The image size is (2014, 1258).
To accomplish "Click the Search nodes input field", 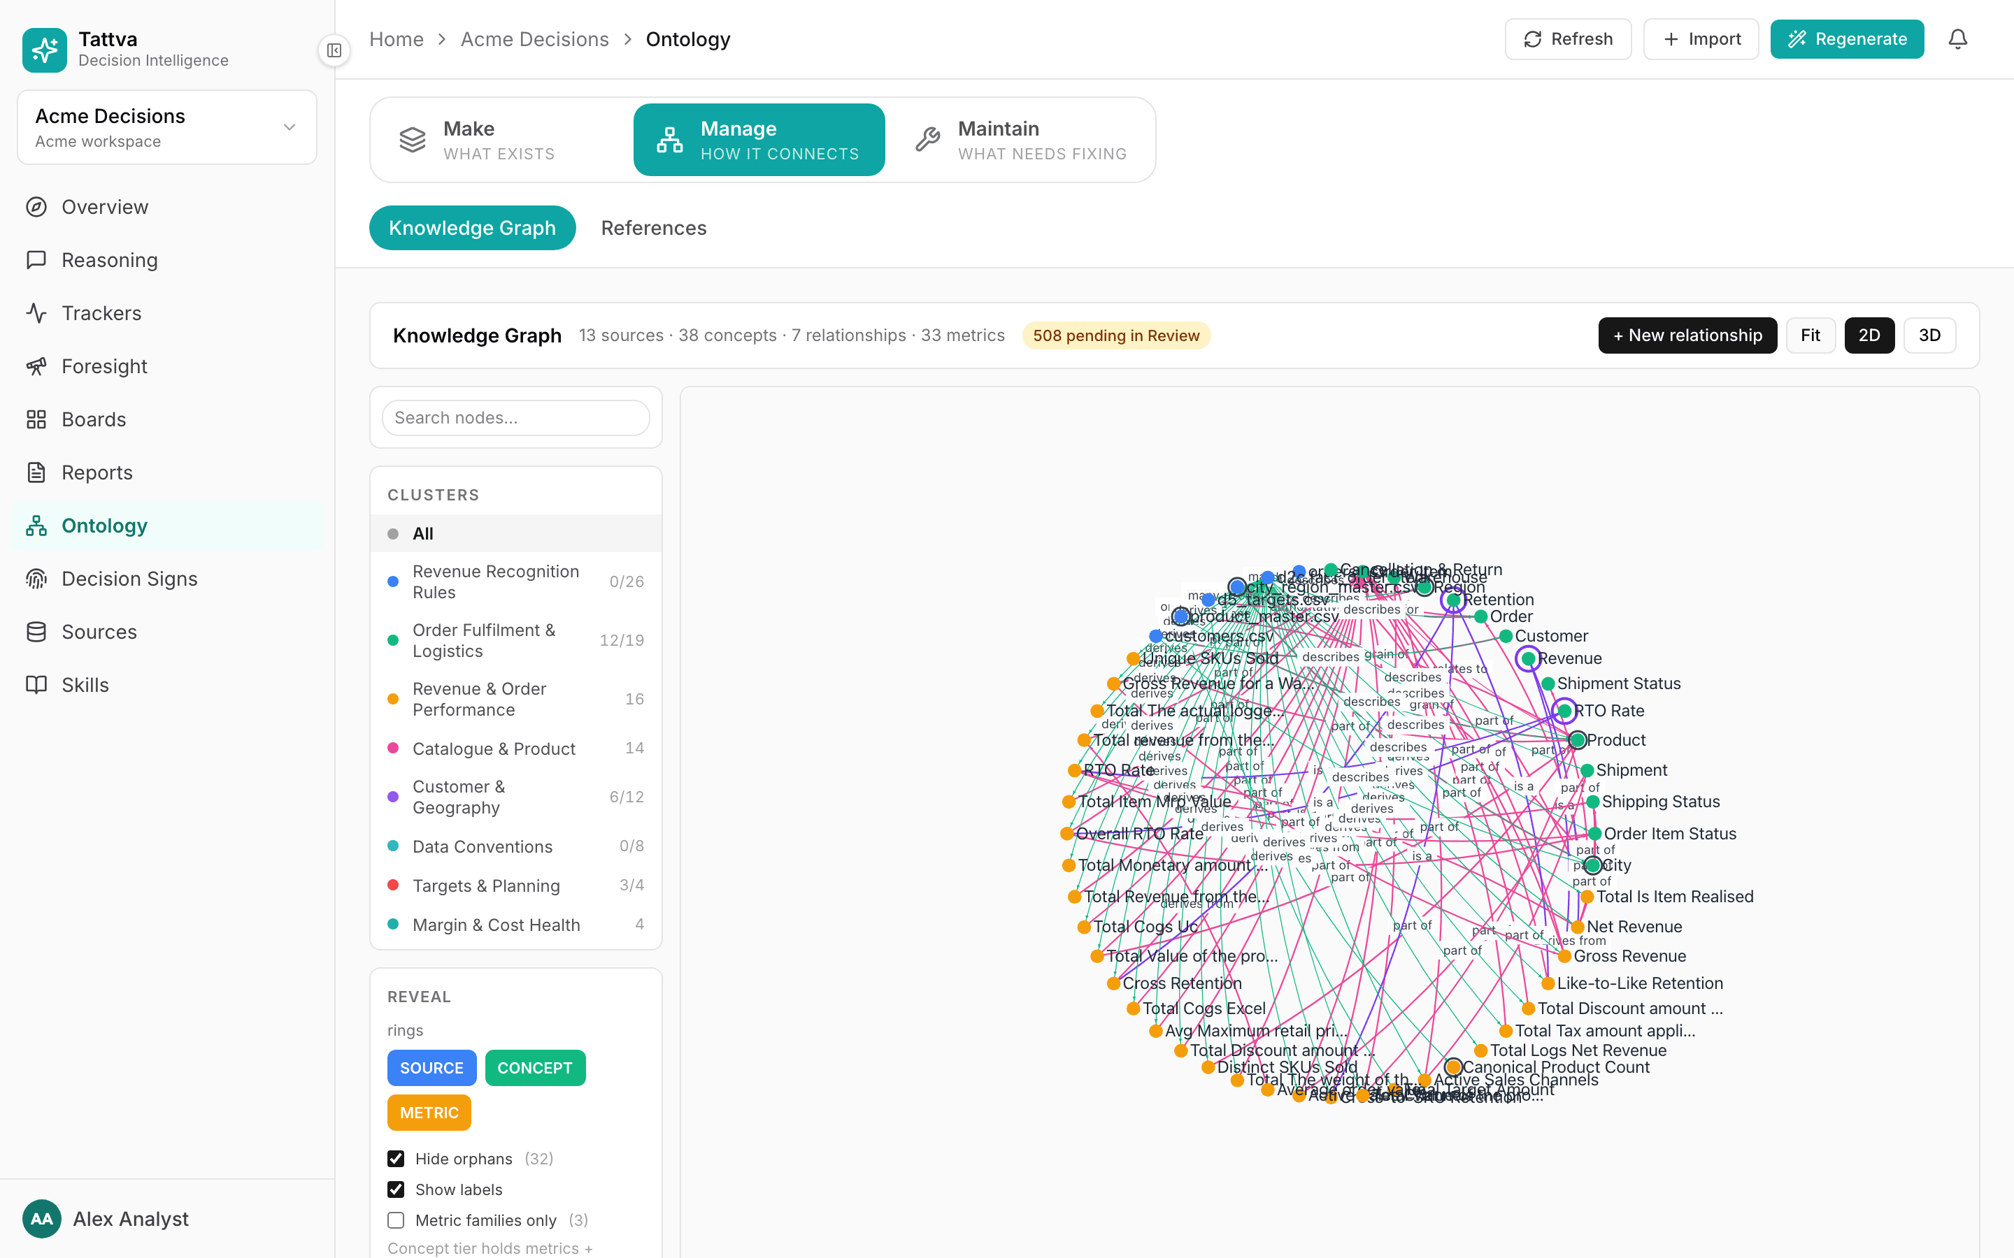I will 515,418.
